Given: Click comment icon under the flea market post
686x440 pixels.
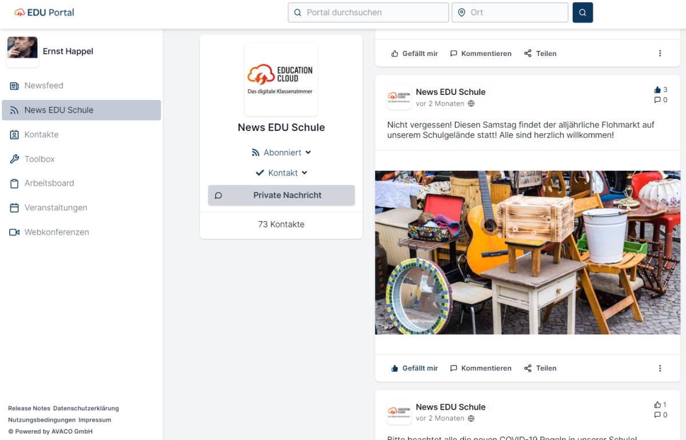Looking at the screenshot, I should (454, 369).
